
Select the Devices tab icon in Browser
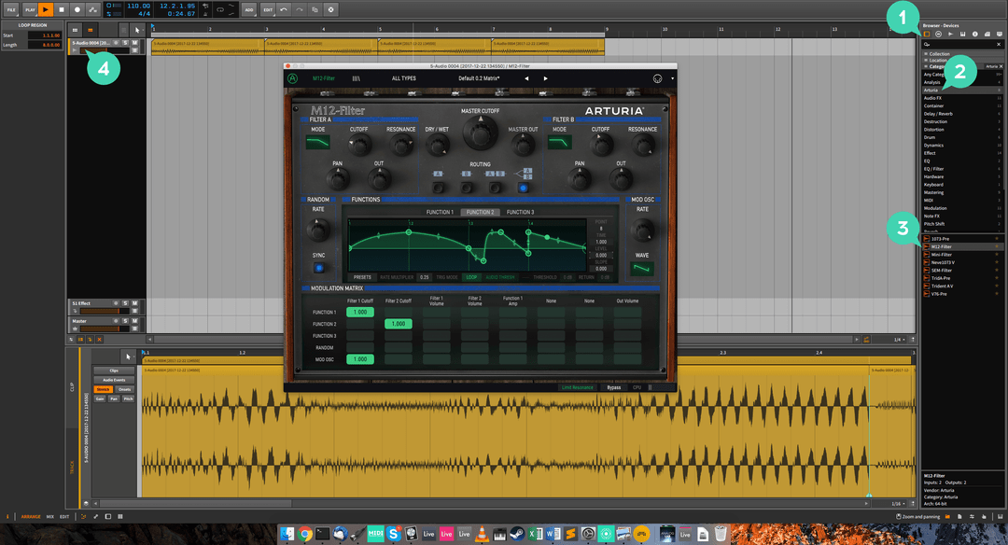point(927,34)
